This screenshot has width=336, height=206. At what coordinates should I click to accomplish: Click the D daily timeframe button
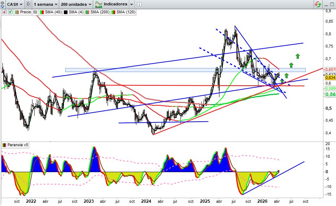click(x=28, y=4)
